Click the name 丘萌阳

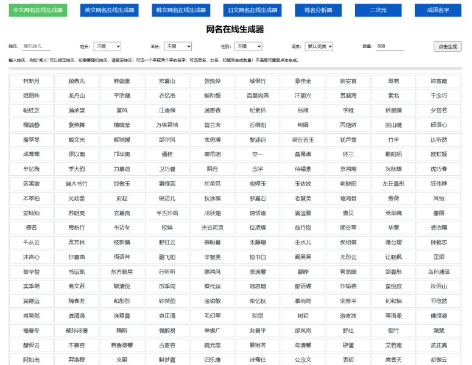(x=258, y=125)
